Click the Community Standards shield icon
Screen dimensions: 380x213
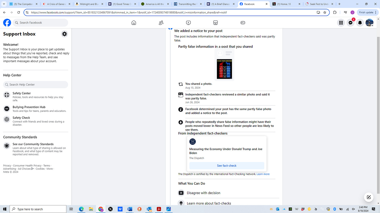tap(7, 146)
